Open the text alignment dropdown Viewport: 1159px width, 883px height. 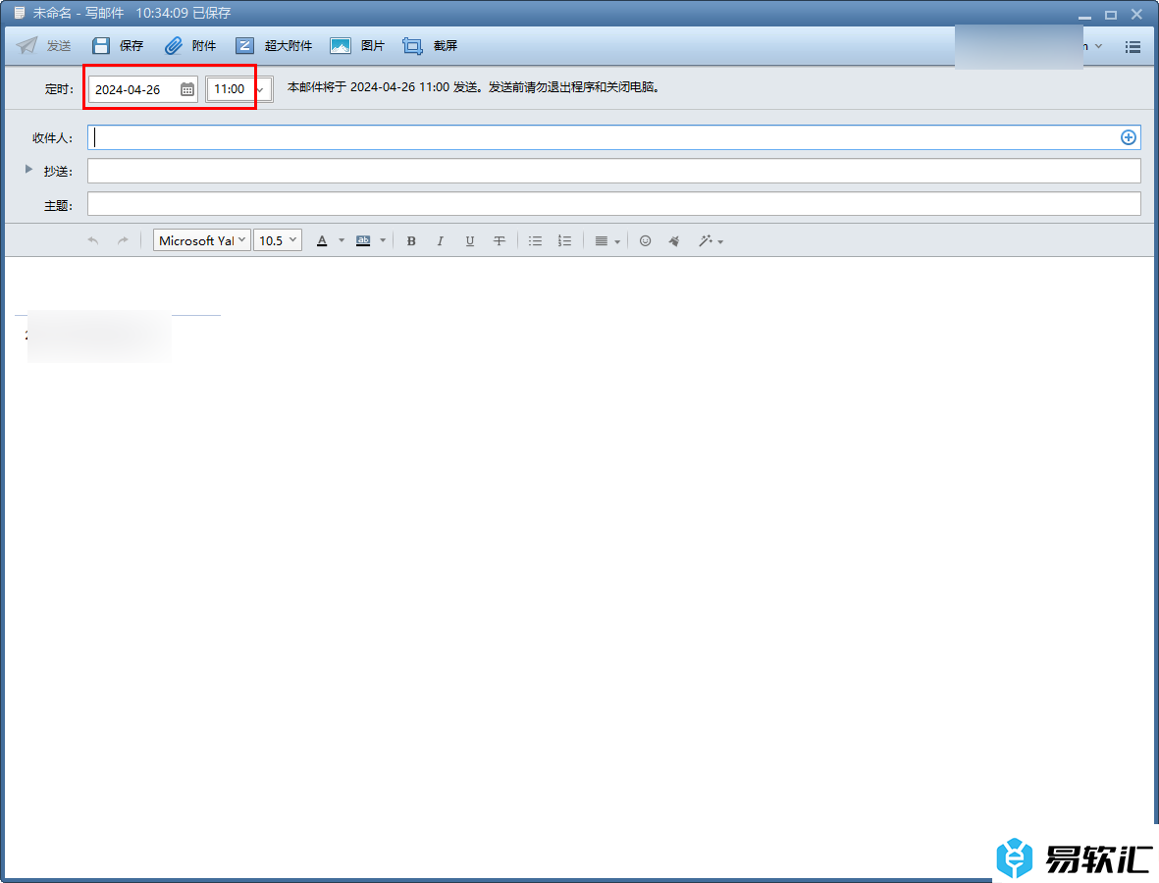coord(606,241)
